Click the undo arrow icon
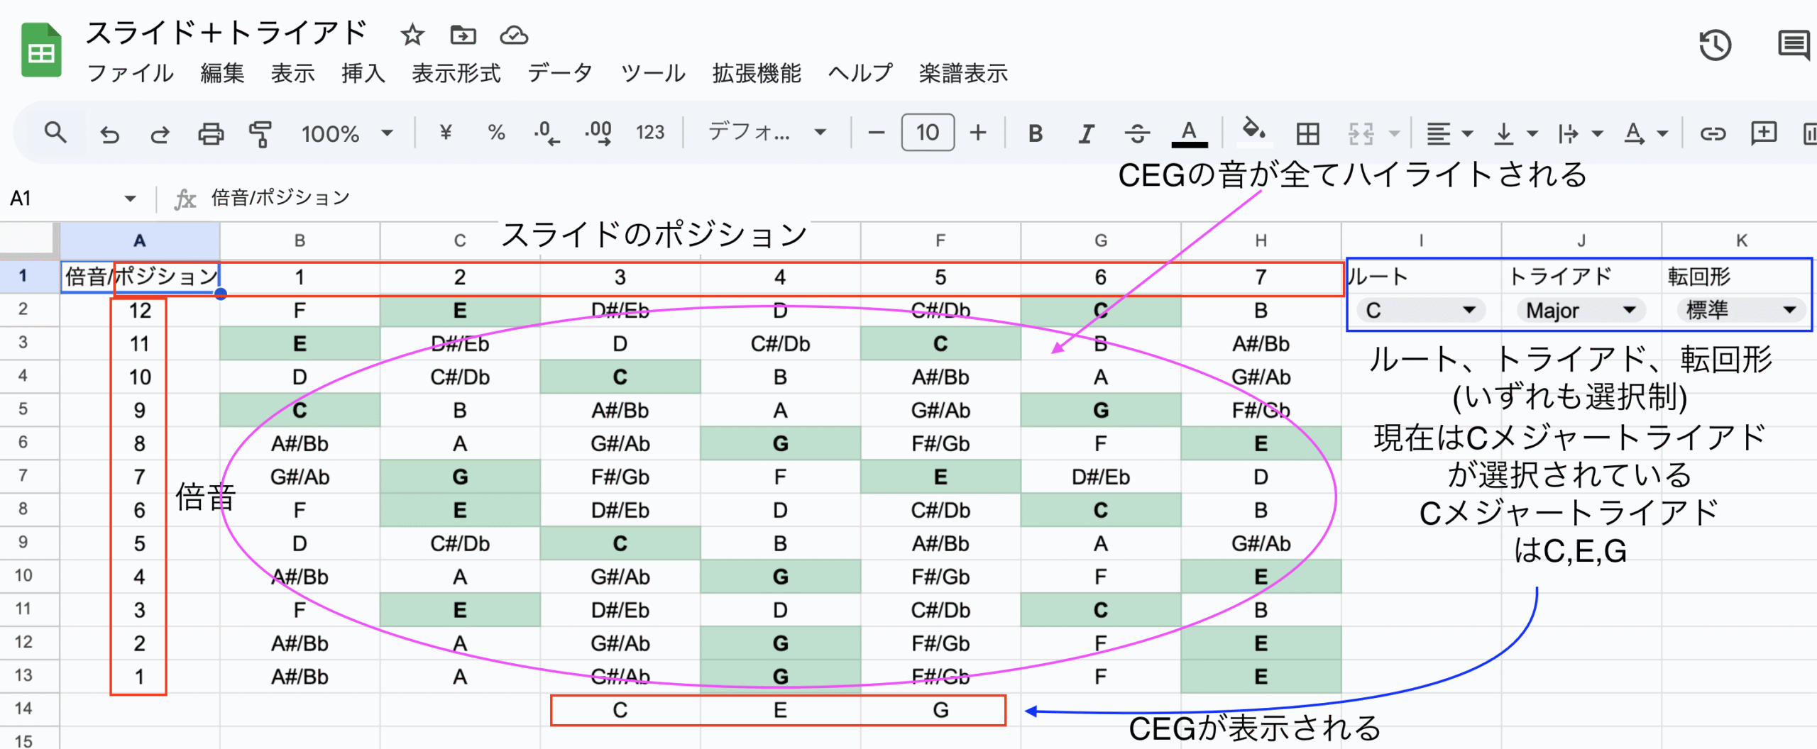 109,133
